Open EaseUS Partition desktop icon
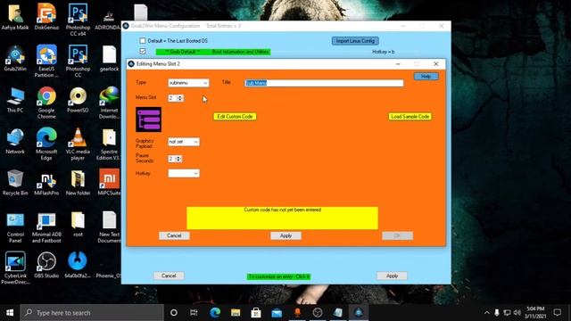The image size is (571, 321). (x=46, y=62)
